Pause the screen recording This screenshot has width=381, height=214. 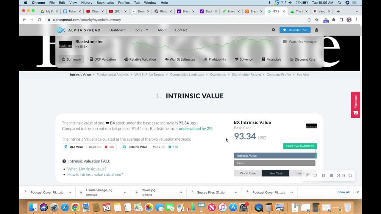coord(323,175)
